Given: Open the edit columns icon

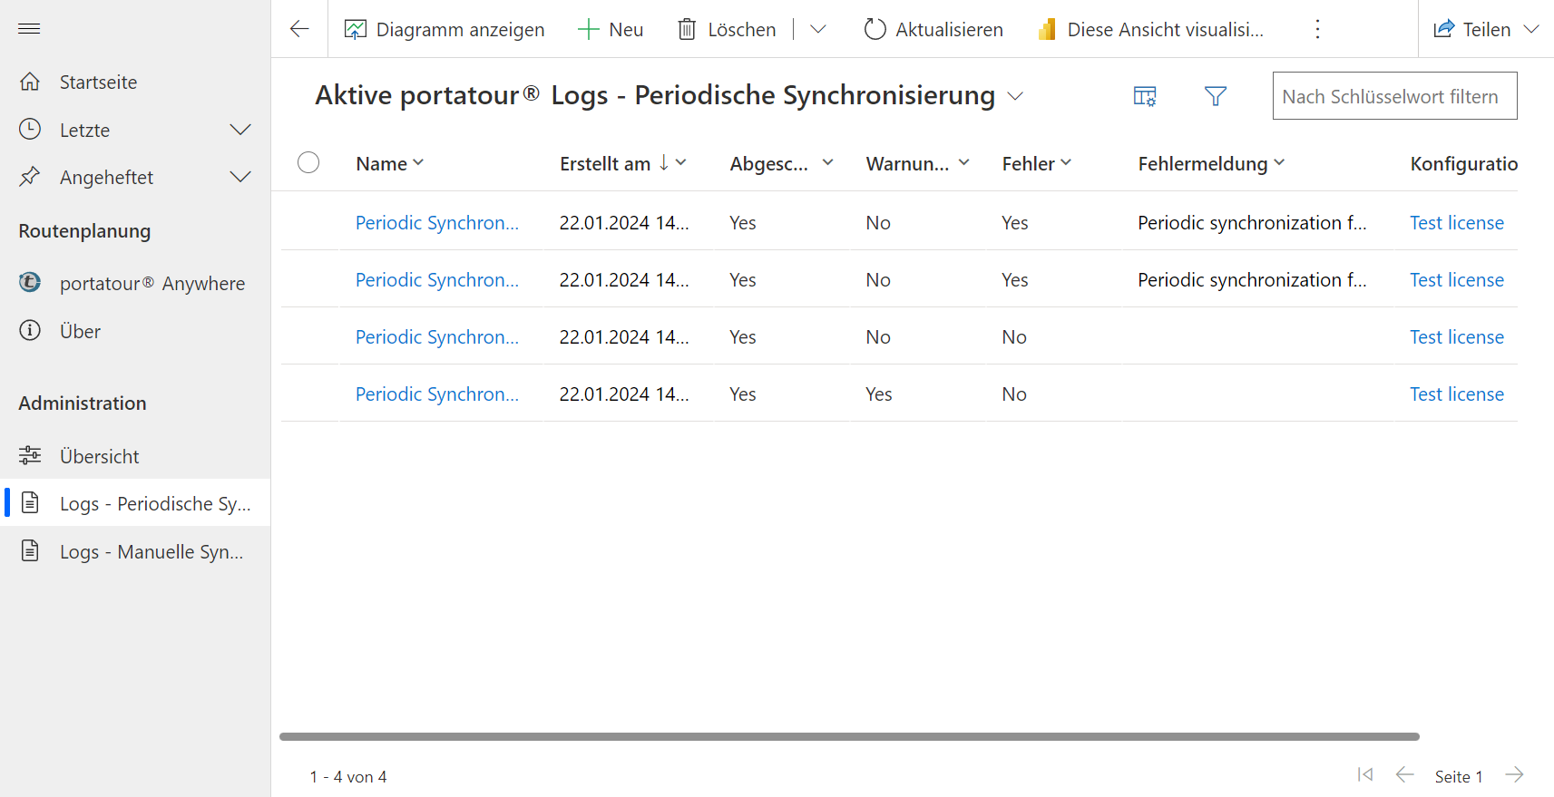Looking at the screenshot, I should click(1145, 96).
